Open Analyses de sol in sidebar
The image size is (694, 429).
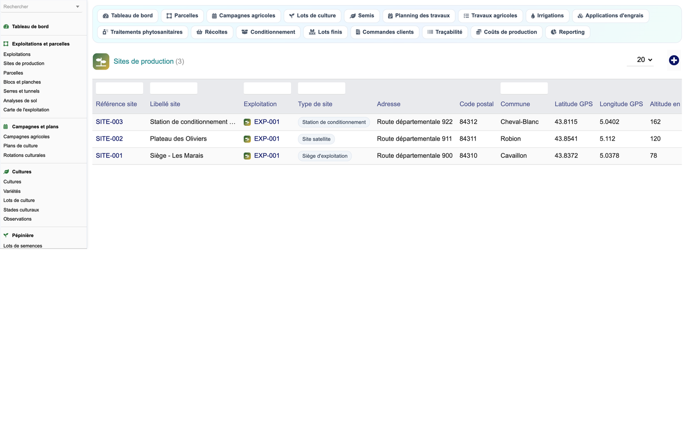tap(20, 101)
